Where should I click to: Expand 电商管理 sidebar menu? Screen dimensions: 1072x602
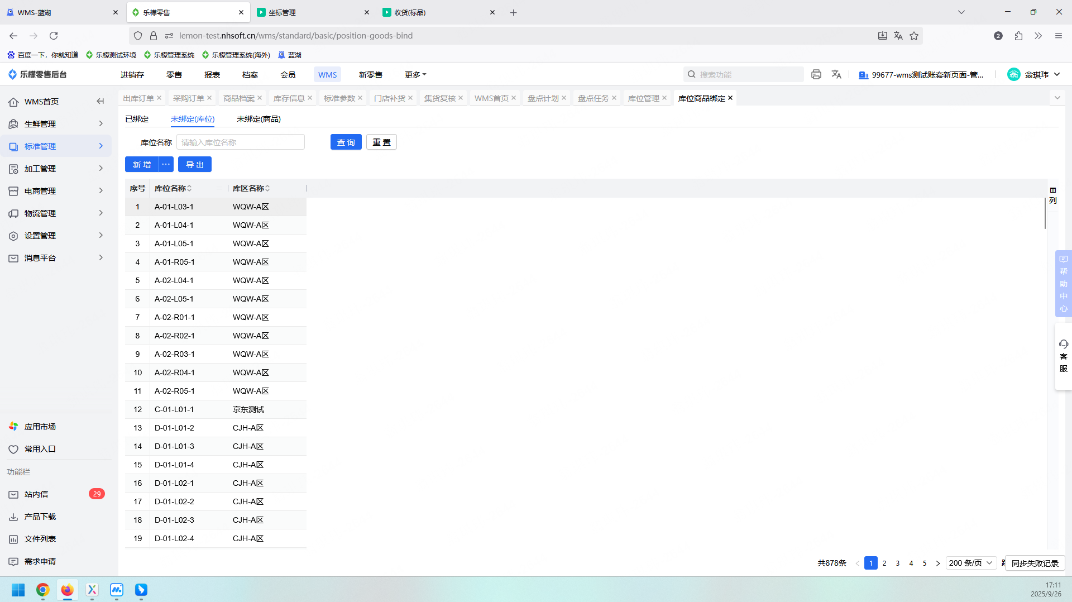pos(56,191)
